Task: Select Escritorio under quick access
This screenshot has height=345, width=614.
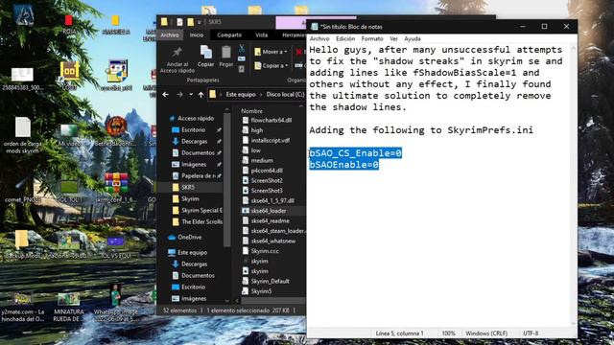Action: [x=194, y=129]
